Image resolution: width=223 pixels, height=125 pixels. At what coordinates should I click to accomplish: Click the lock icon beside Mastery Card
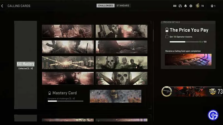(x=50, y=93)
